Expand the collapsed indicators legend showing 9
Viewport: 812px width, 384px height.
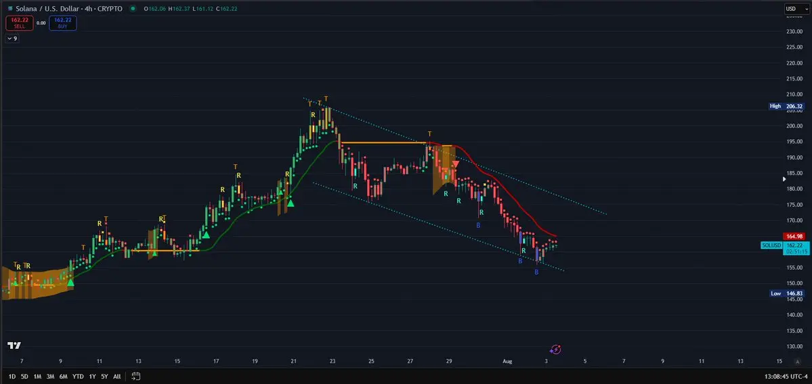coord(12,39)
